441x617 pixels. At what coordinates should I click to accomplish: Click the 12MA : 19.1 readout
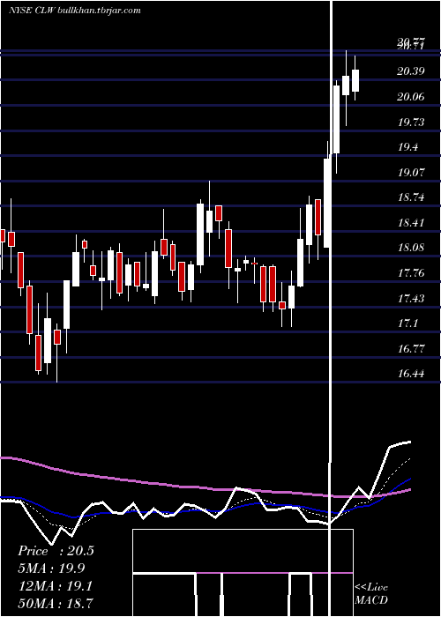[56, 586]
